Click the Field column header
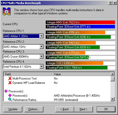The image size is (118, 115). coord(28,74)
